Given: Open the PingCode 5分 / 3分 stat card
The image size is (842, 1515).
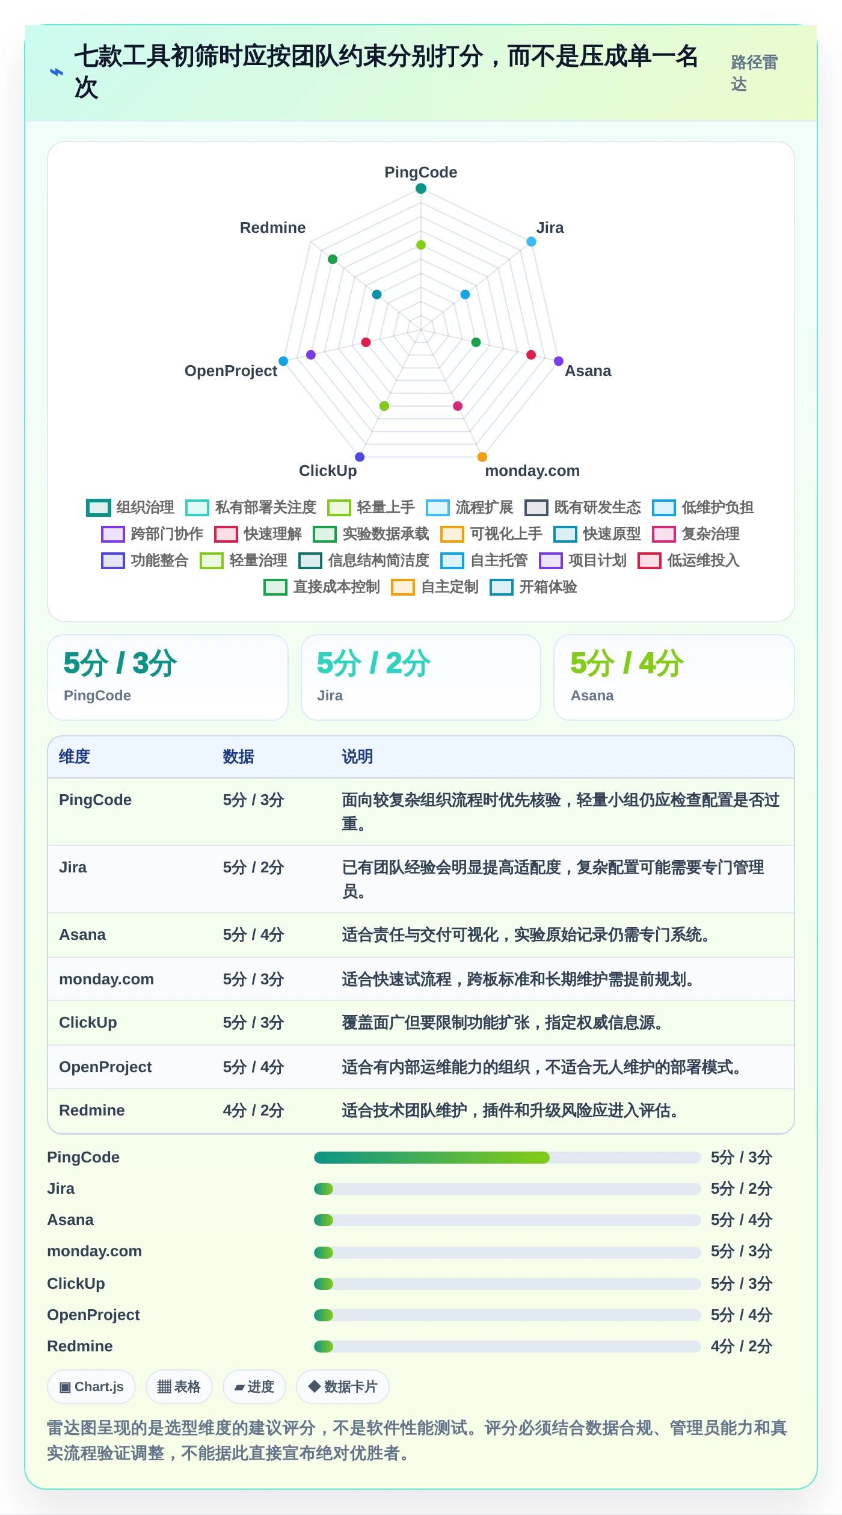Looking at the screenshot, I should (168, 677).
